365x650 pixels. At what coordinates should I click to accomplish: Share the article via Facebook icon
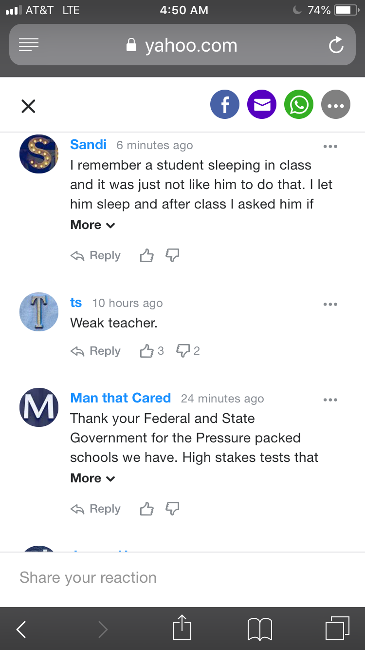(225, 105)
